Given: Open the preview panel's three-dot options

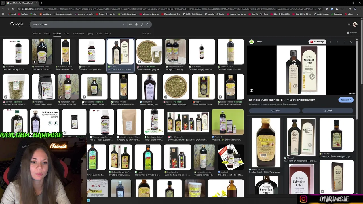Looking at the screenshot, I should (344, 42).
